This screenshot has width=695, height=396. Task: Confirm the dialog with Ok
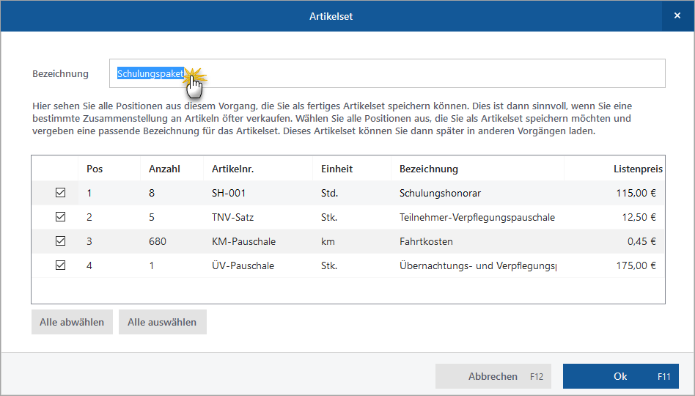620,376
